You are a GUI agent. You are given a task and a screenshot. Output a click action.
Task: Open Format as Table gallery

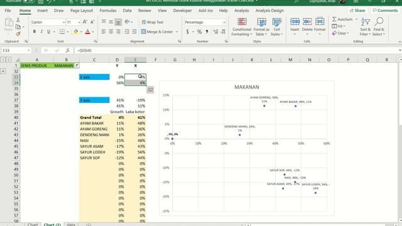tap(261, 27)
